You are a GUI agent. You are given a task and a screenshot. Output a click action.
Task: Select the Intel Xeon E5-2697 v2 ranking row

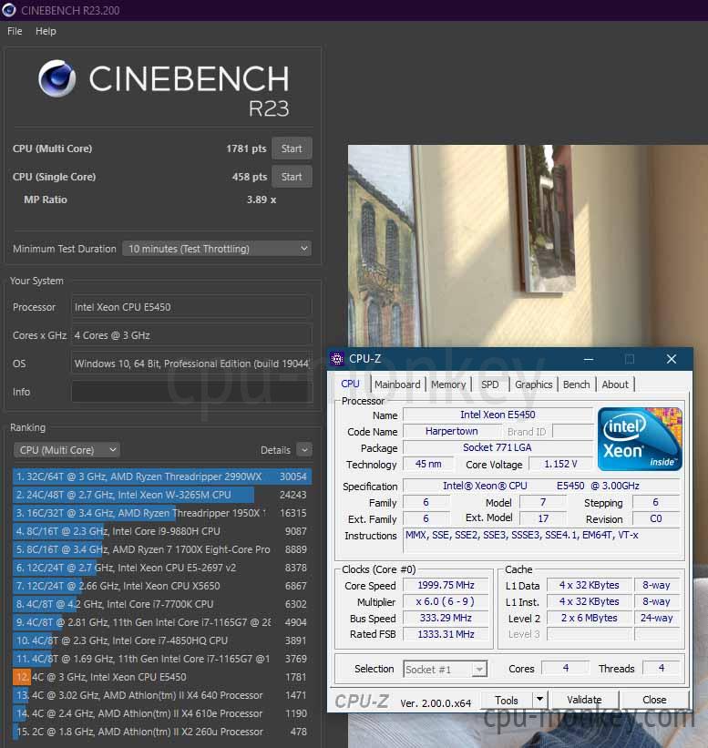(162, 568)
